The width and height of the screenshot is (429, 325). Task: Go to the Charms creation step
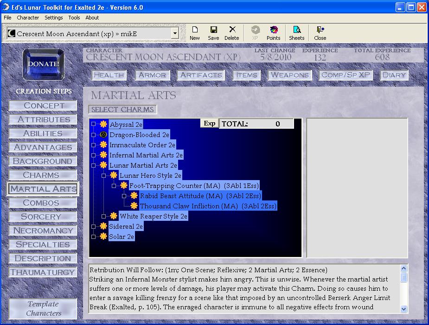(x=43, y=175)
